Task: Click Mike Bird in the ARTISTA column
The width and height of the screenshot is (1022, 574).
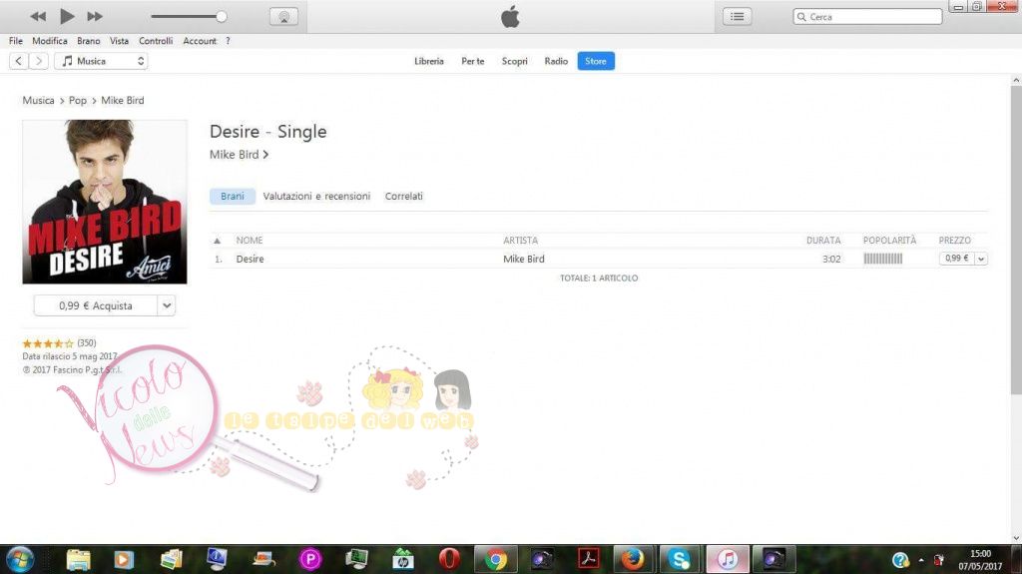Action: pyautogui.click(x=523, y=259)
